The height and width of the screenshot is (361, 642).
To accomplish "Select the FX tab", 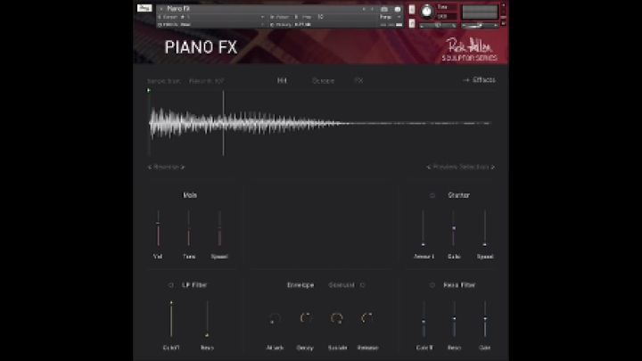I will pos(358,80).
